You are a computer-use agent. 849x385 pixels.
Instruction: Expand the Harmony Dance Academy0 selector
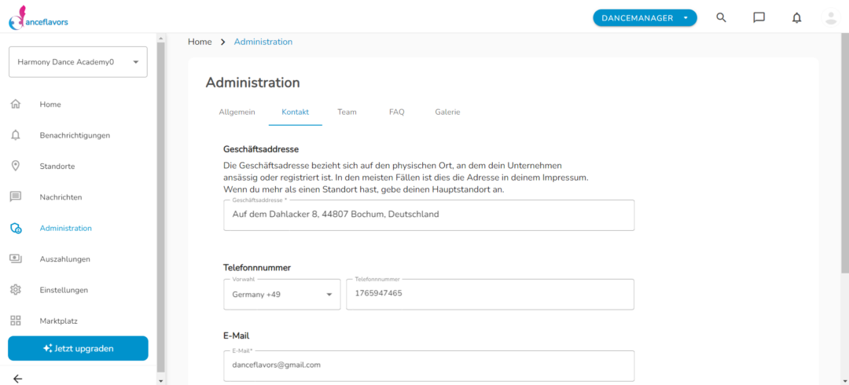pyautogui.click(x=78, y=62)
